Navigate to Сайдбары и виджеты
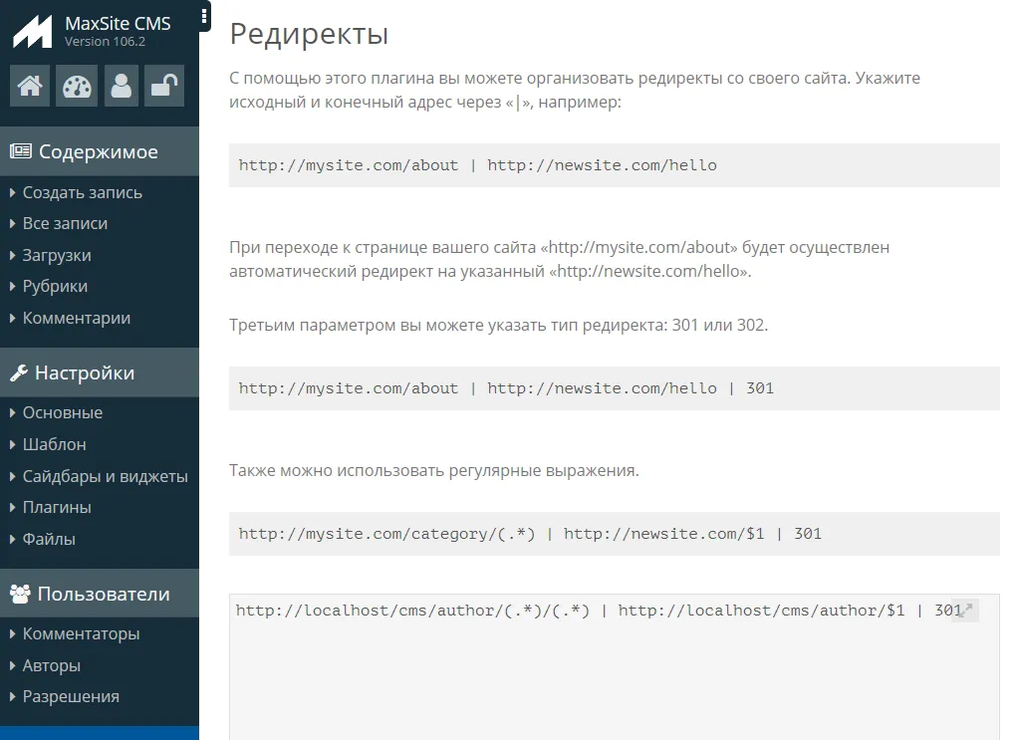Viewport: 1020px width, 740px height. click(x=105, y=476)
